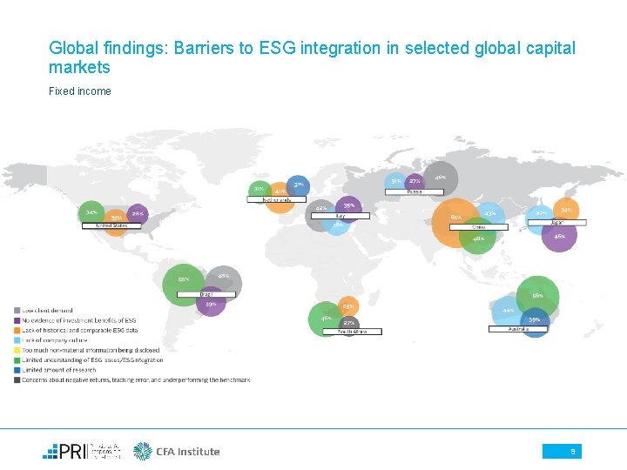Select the dark gray 27% South Africa bubble
627x470 pixels.
(349, 325)
